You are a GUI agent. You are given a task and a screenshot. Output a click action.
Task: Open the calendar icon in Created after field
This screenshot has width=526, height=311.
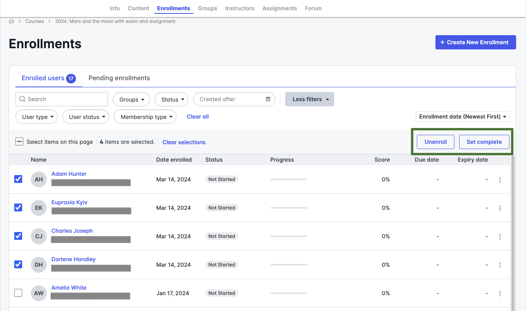pyautogui.click(x=268, y=99)
